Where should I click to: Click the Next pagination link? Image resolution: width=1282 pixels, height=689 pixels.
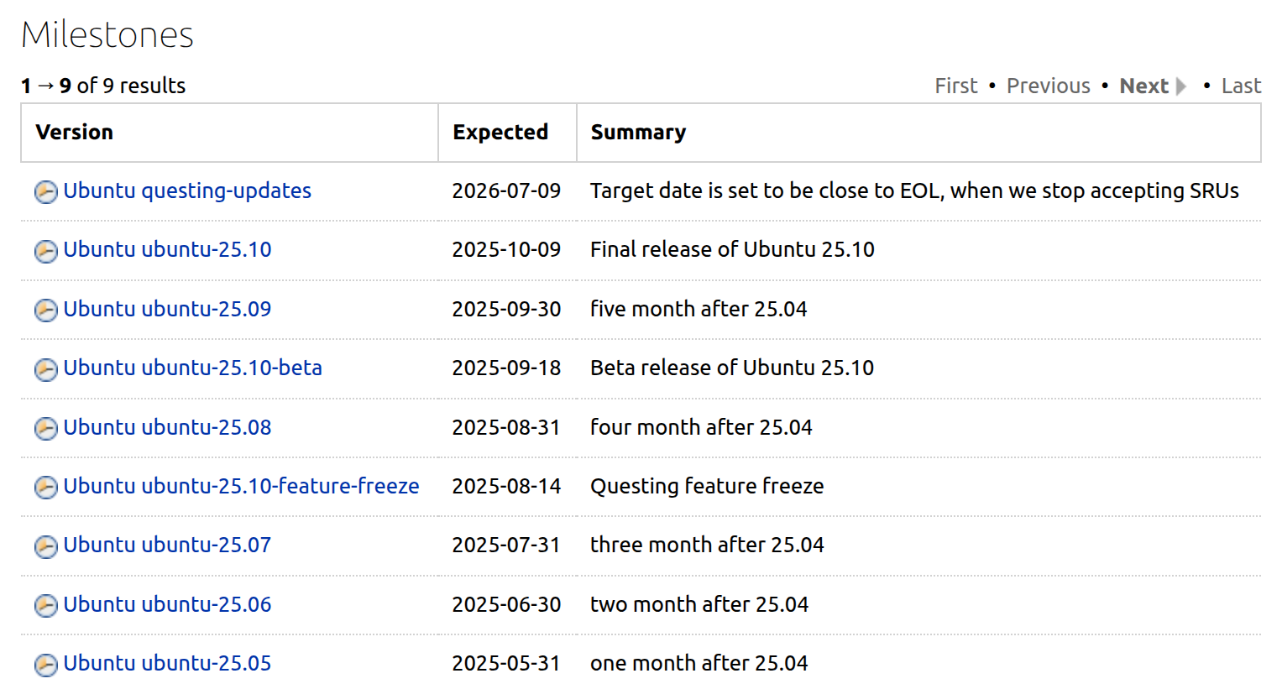point(1143,86)
